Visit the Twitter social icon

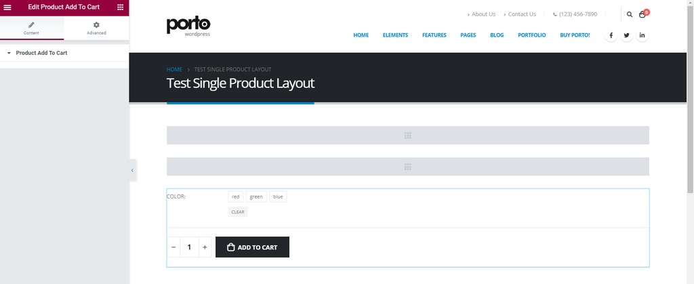(626, 35)
